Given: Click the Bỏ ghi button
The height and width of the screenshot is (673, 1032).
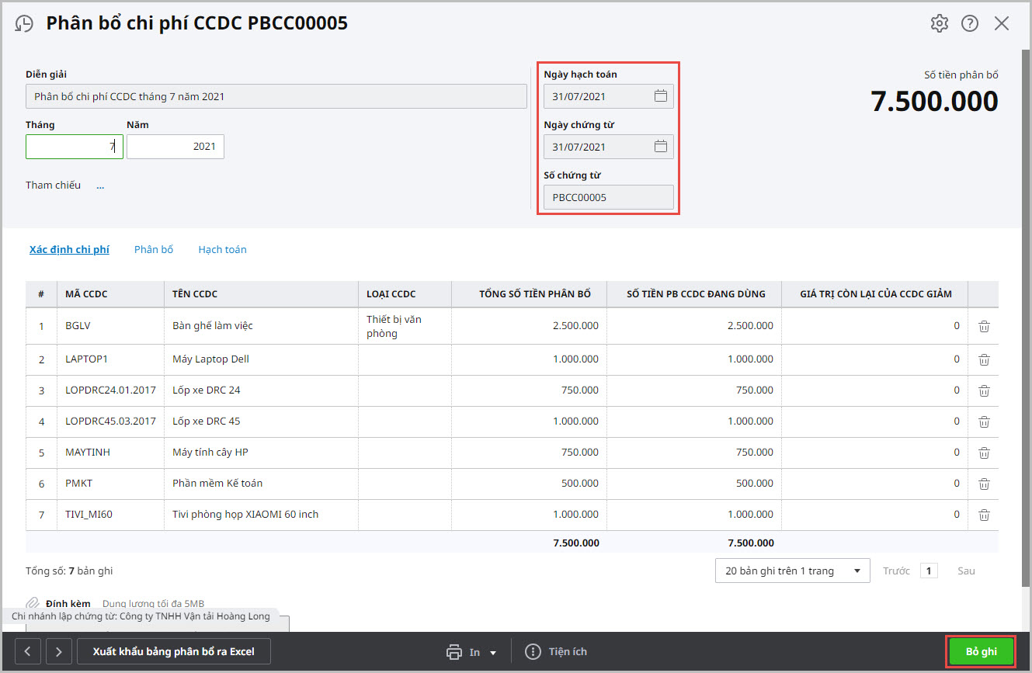Looking at the screenshot, I should [x=982, y=652].
